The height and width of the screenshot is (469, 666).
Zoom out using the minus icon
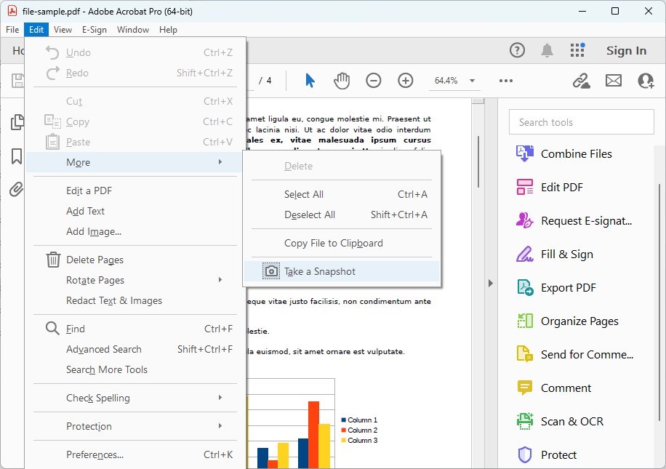pos(374,81)
